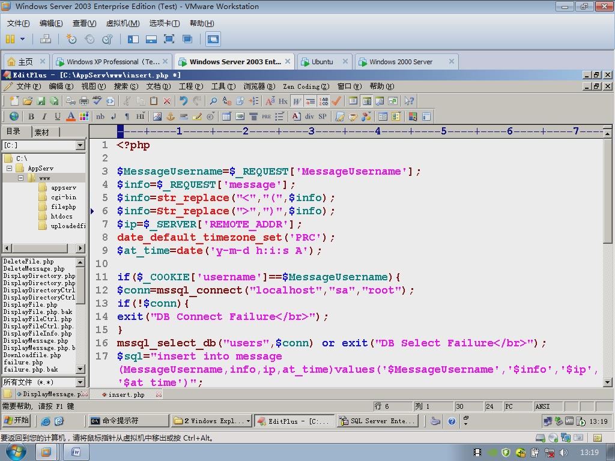This screenshot has height=461, width=615.
Task: Open Find with the magnifier icon
Action: click(x=213, y=101)
